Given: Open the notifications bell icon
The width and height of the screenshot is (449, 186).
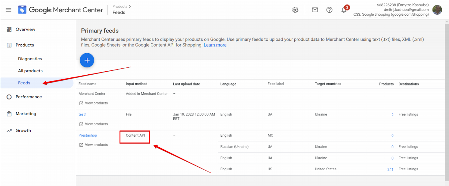Looking at the screenshot, I should click(344, 10).
